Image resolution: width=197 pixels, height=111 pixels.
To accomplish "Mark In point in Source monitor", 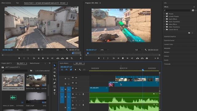I will [24, 58].
